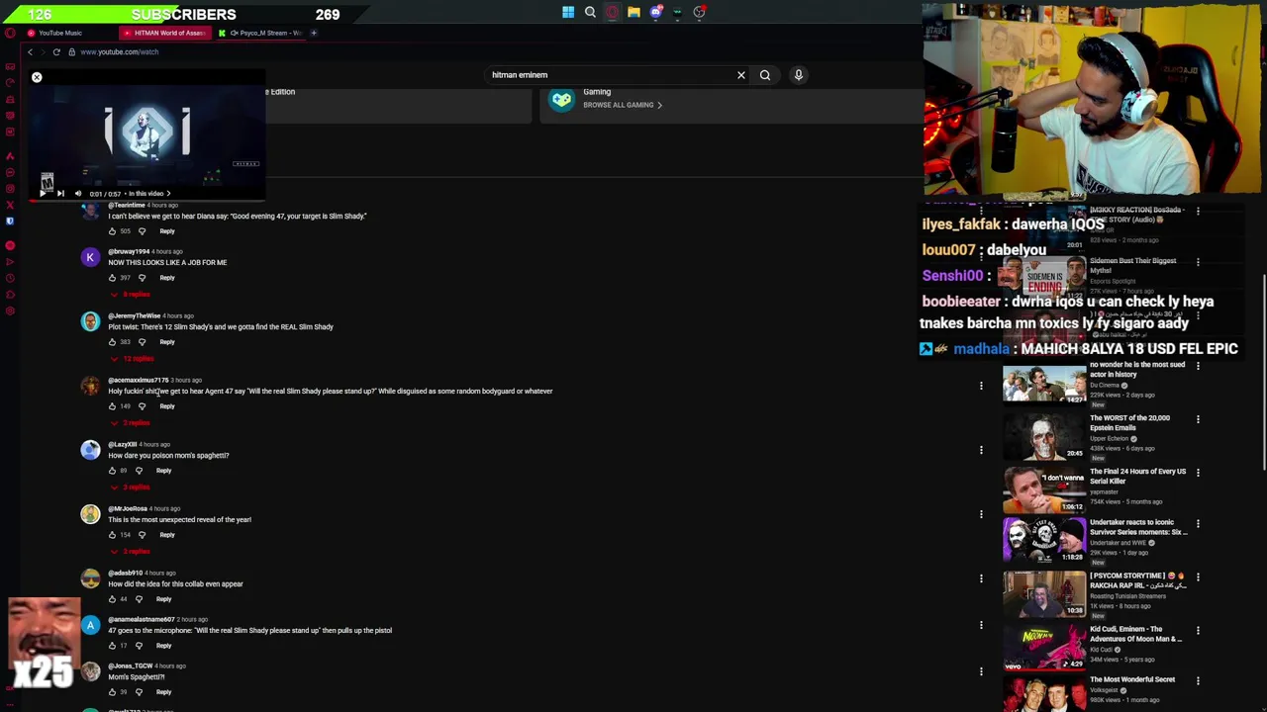Like @anamealastname607's comment
1267x712 pixels.
[x=112, y=646]
